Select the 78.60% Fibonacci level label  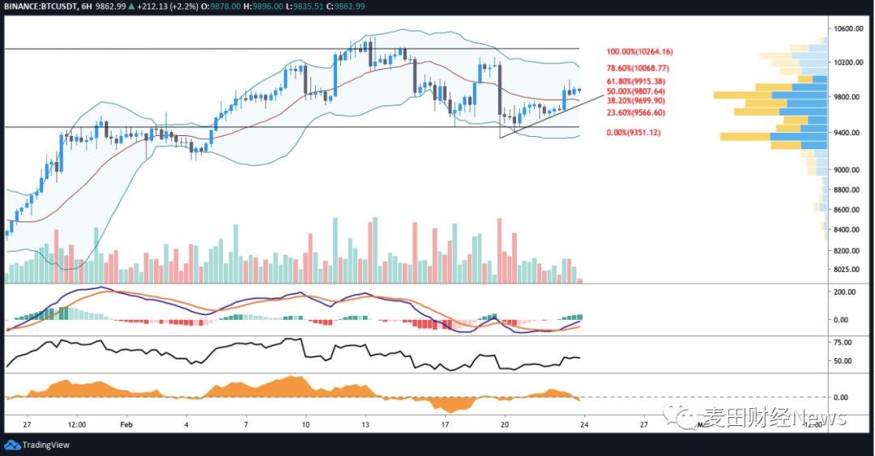pos(638,69)
